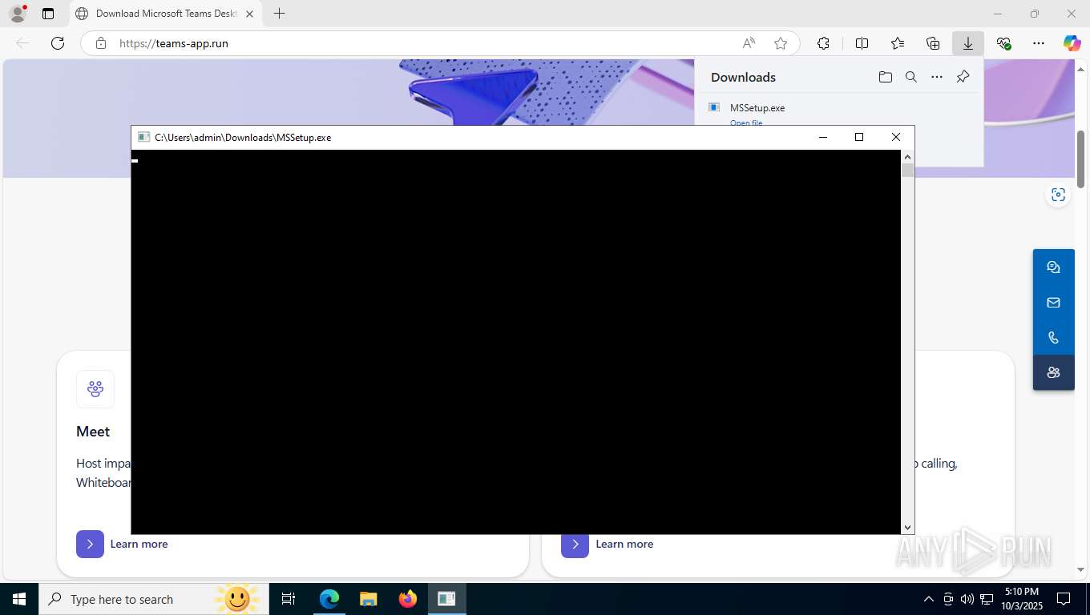This screenshot has height=615, width=1090.
Task: Open more options in Downloads panel
Action: 937,77
